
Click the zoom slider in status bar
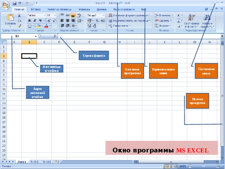pos(204,166)
